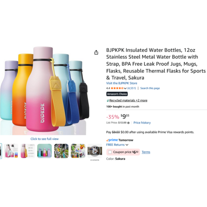Image resolution: width=207 pixels, height=207 pixels.
Task: Select the pink bottle with strap features thumbnail
Action: (28, 151)
